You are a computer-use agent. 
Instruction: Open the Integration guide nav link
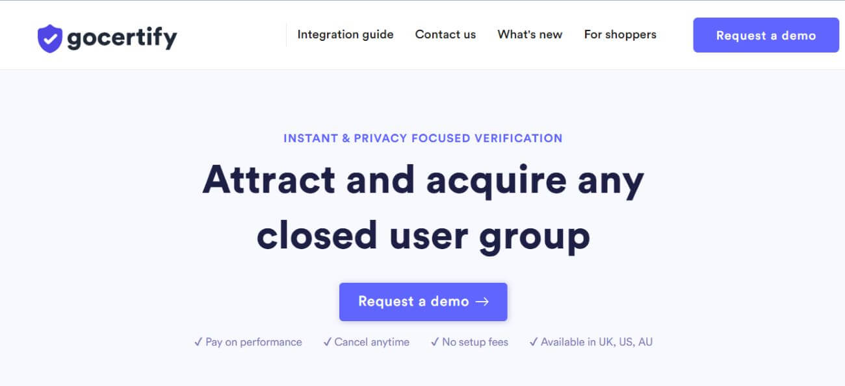click(x=345, y=34)
